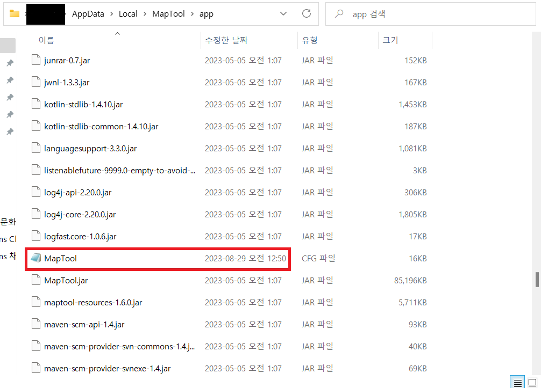
Task: Select the MapTool CFG file icon
Action: pos(36,258)
